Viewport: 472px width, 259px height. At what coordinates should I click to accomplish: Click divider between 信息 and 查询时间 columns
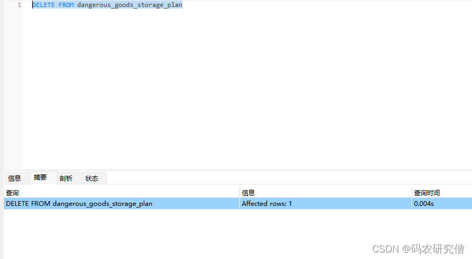411,193
